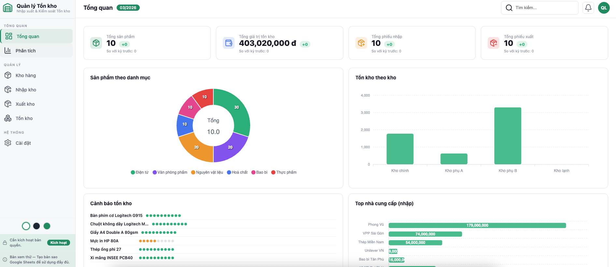Go to Nhập kho page
The width and height of the screenshot is (616, 267).
click(x=26, y=90)
